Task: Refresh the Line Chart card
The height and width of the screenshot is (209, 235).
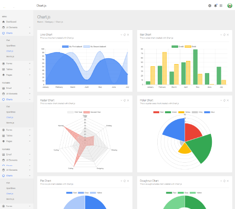Action: point(125,35)
